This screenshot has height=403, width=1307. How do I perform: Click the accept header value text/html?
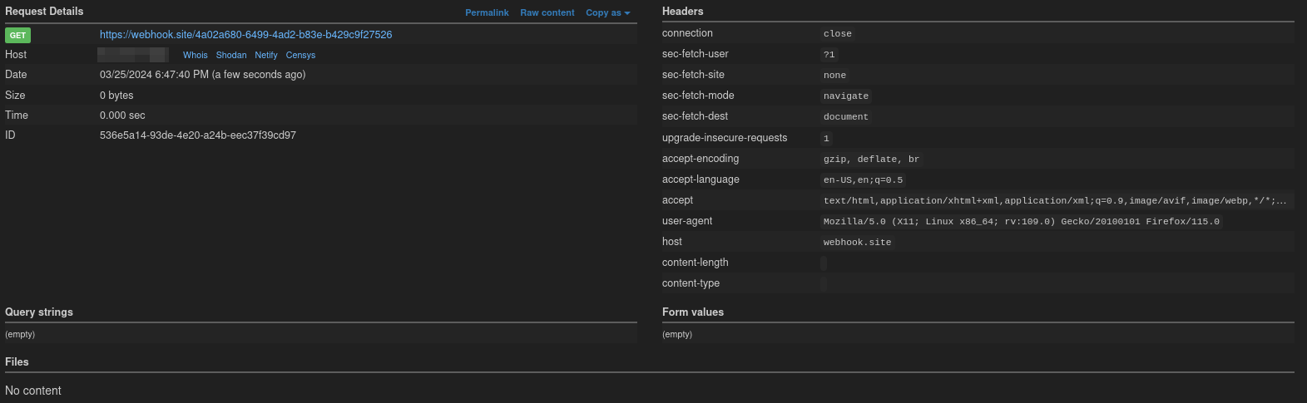[x=1055, y=201]
